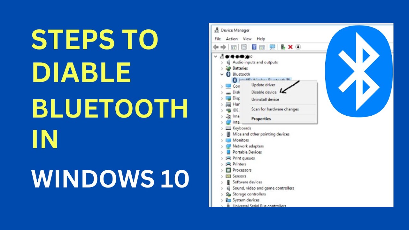Toggle the show/hide console tree toolbar icon
Image resolution: width=409 pixels, height=230 pixels.
[x=234, y=47]
